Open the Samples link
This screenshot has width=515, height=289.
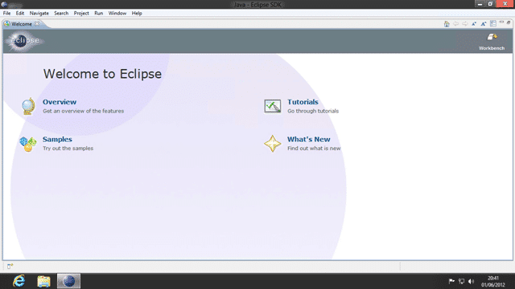pos(57,139)
